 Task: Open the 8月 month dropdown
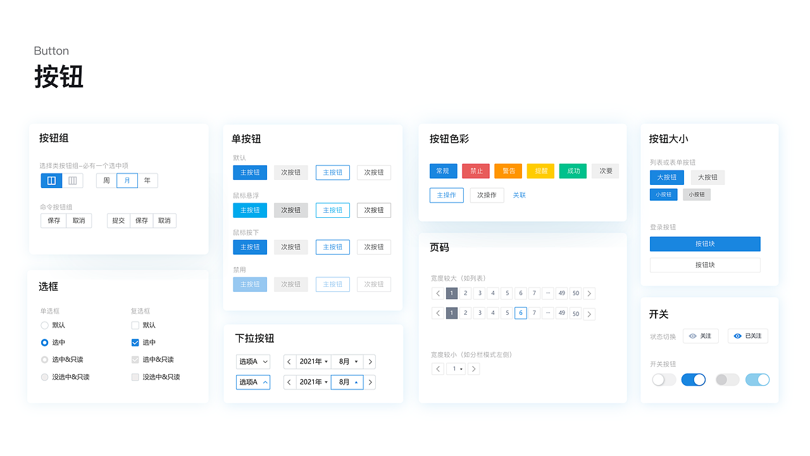[347, 362]
